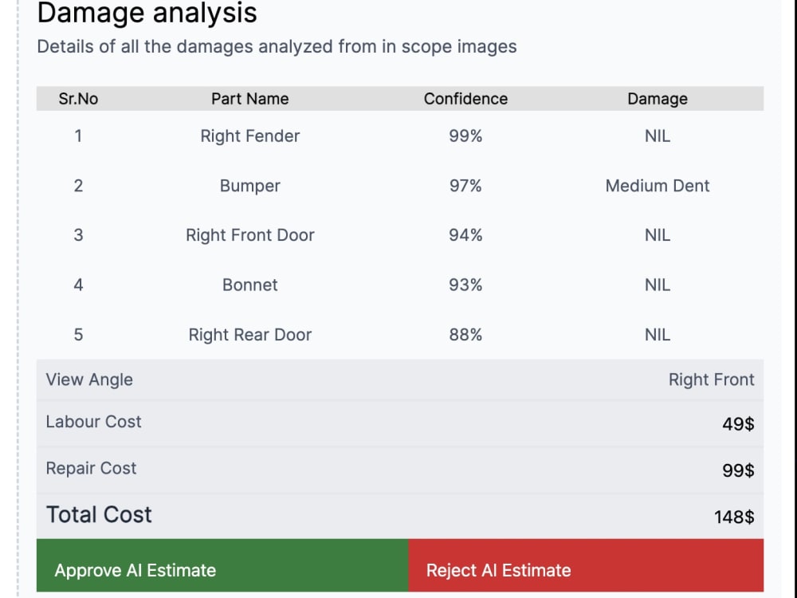Select the Right Front Door row

[x=400, y=235]
